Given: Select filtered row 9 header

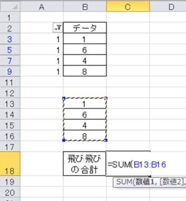Looking at the screenshot, I should pyautogui.click(x=10, y=71).
